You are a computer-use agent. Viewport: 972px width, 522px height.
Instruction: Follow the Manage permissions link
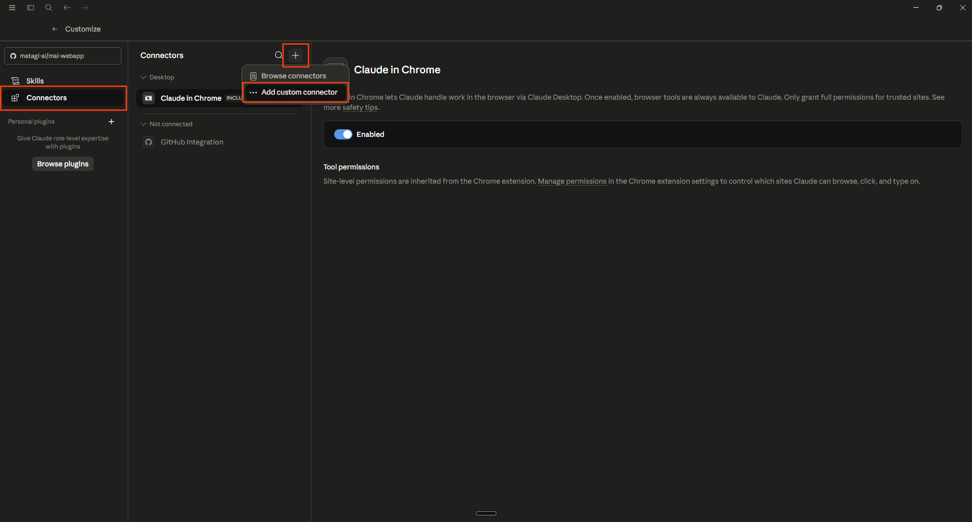pos(572,181)
